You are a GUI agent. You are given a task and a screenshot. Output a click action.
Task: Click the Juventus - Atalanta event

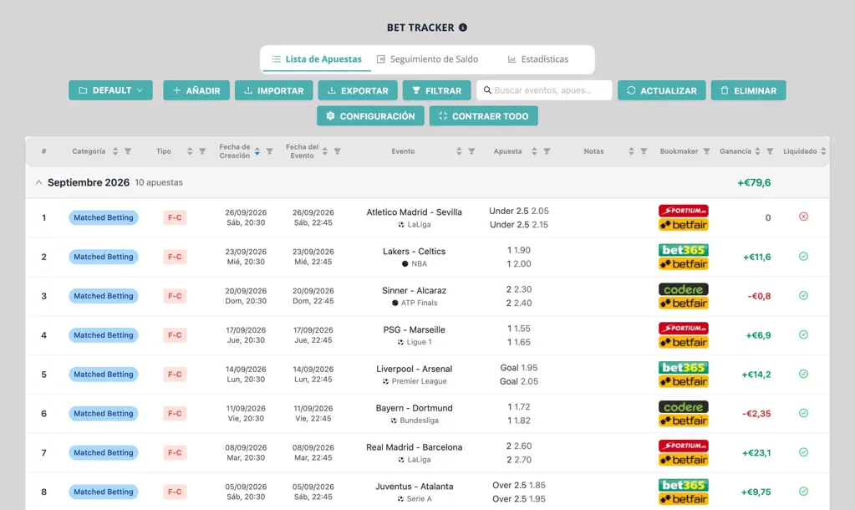point(414,487)
